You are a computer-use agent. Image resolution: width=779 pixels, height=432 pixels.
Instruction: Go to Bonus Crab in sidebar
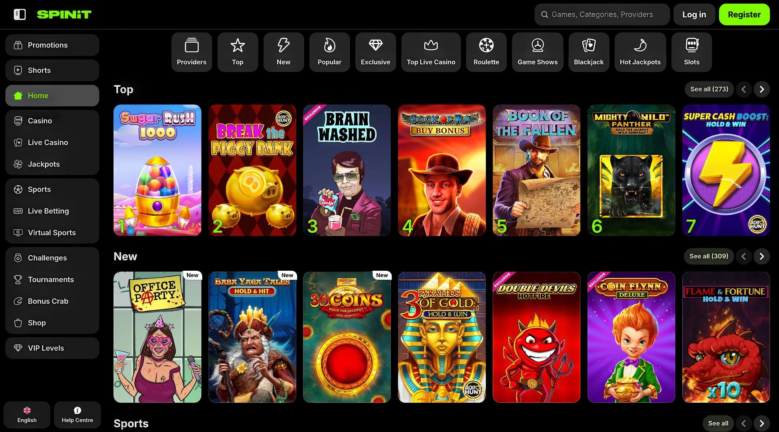(48, 301)
